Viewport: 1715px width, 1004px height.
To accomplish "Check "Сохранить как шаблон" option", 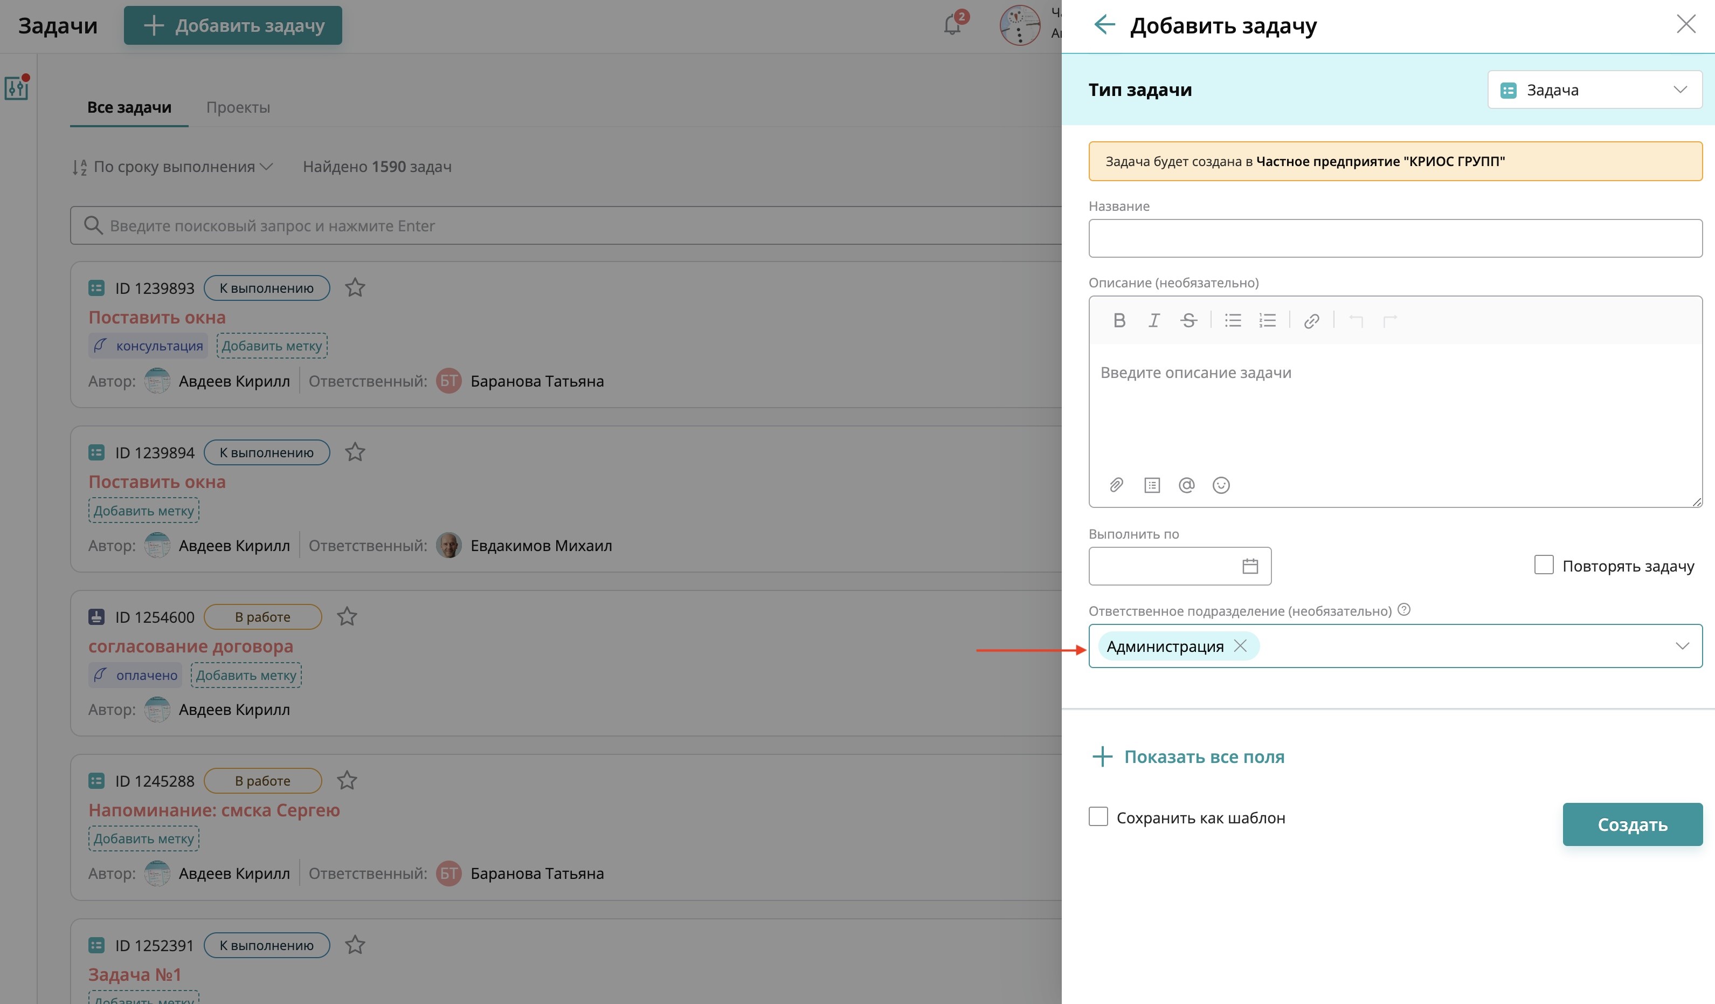I will point(1098,817).
